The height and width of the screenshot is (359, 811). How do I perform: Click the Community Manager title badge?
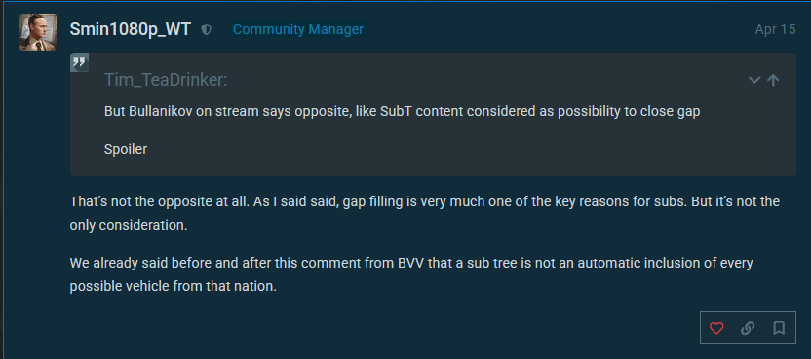pyautogui.click(x=298, y=29)
